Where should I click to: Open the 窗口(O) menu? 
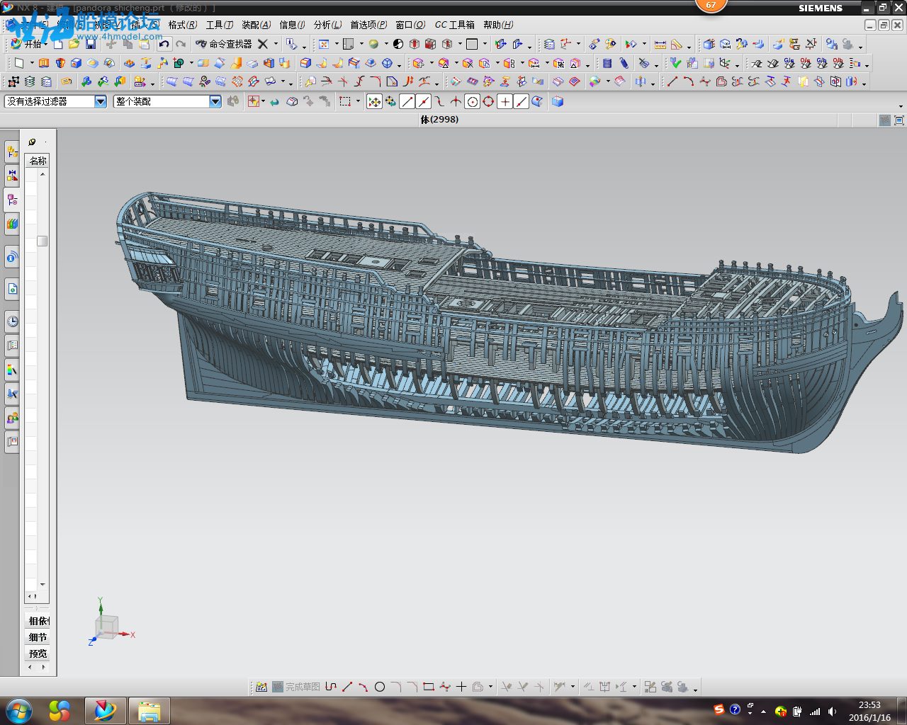coord(410,25)
